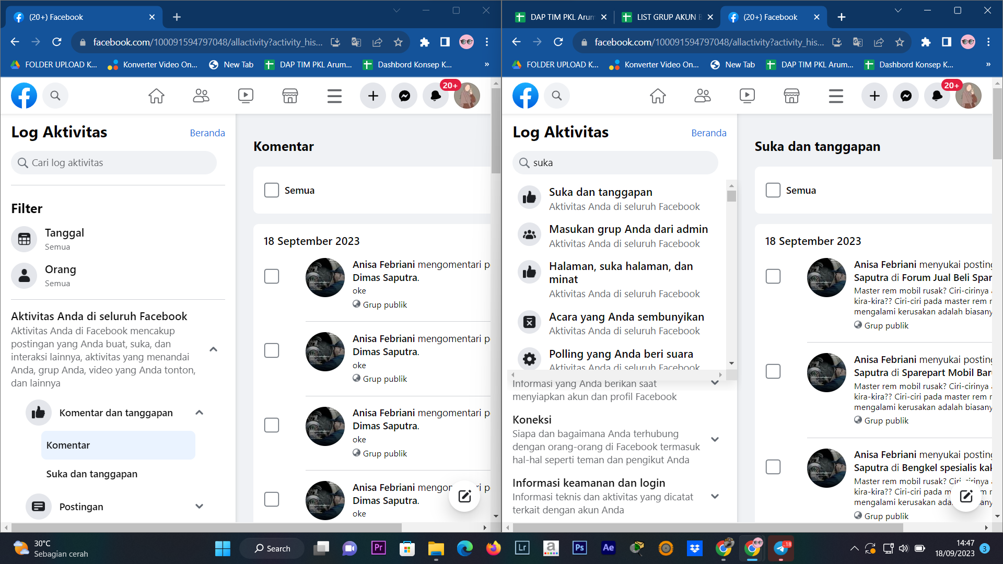Image resolution: width=1003 pixels, height=564 pixels.
Task: Expand the Koneksi section chevron
Action: 715,439
